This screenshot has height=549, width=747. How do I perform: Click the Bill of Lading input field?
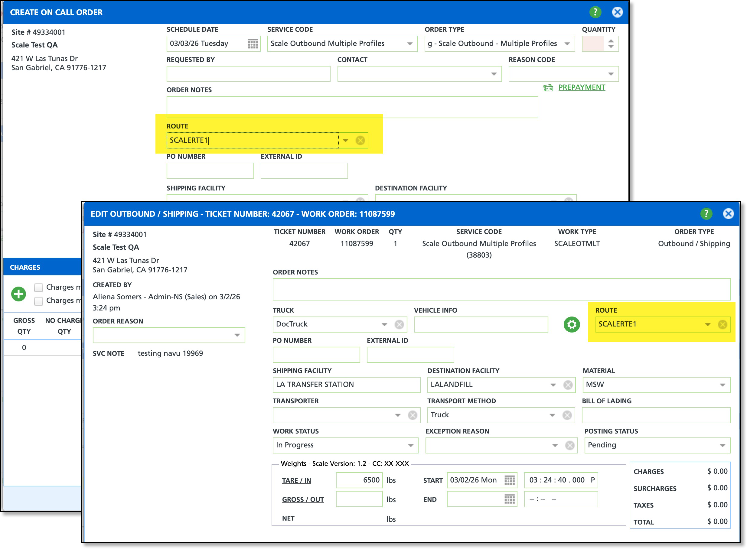pyautogui.click(x=656, y=415)
